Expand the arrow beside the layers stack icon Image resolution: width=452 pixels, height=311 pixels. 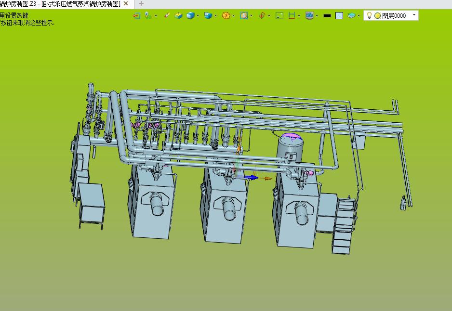359,15
